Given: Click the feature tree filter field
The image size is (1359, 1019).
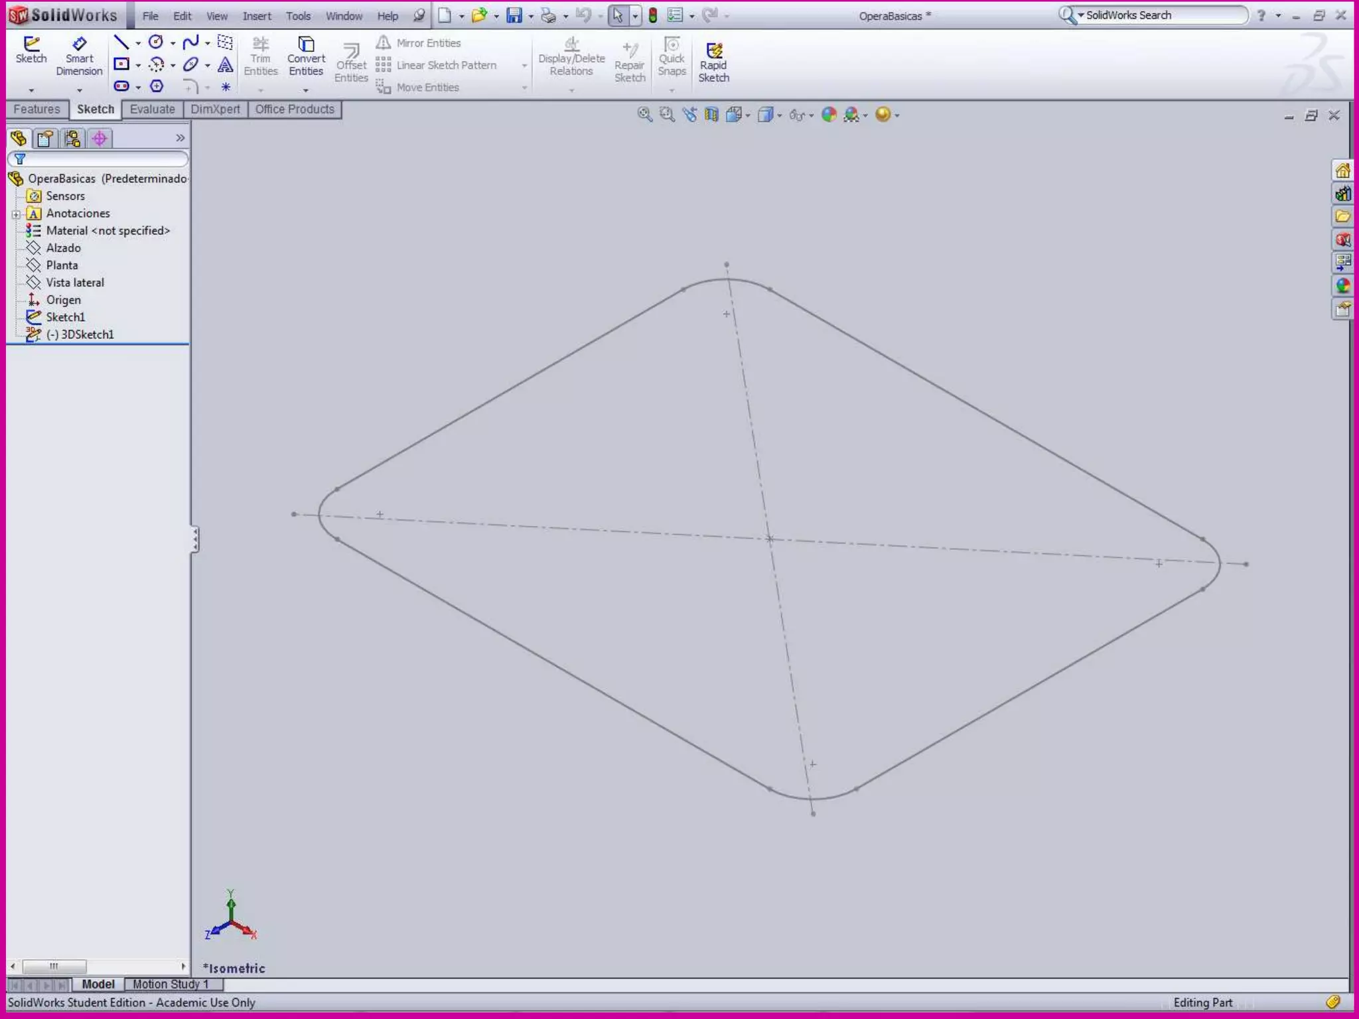Looking at the screenshot, I should 100,159.
